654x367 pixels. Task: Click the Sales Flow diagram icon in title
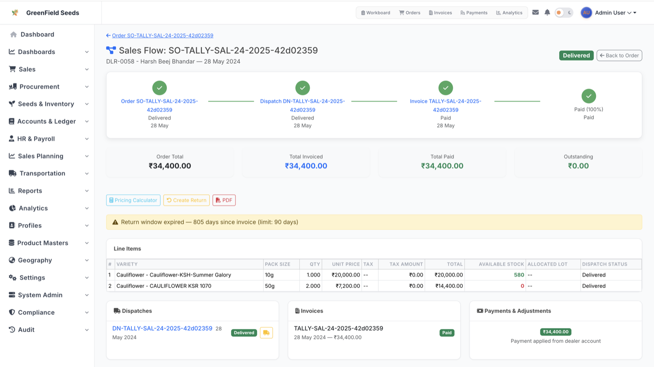111,50
